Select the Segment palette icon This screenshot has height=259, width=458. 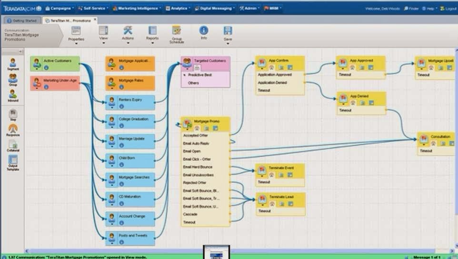[13, 62]
